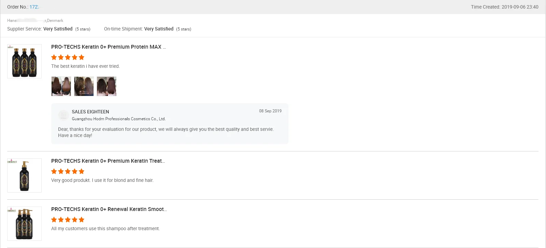Click the SALES EIGHTEEN responder name

coord(90,112)
